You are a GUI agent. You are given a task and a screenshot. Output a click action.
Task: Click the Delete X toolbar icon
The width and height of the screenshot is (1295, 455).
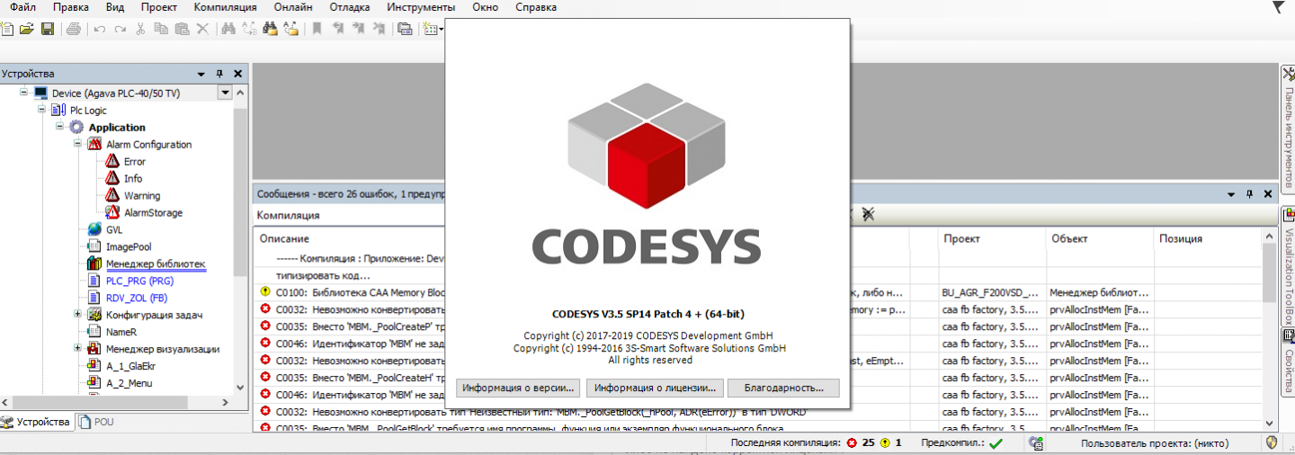click(x=202, y=29)
